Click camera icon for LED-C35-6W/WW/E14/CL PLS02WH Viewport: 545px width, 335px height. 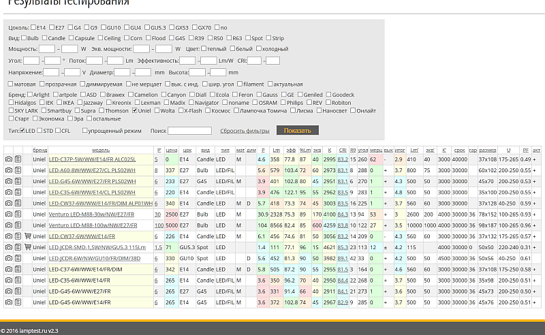[x=9, y=192]
